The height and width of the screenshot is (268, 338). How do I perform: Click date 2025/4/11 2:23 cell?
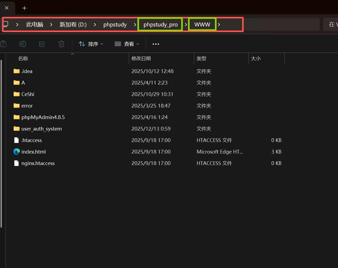149,83
